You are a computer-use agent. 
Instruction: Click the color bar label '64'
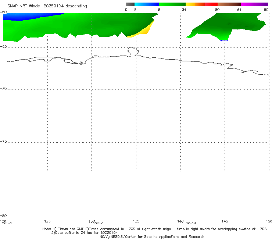click(x=239, y=10)
